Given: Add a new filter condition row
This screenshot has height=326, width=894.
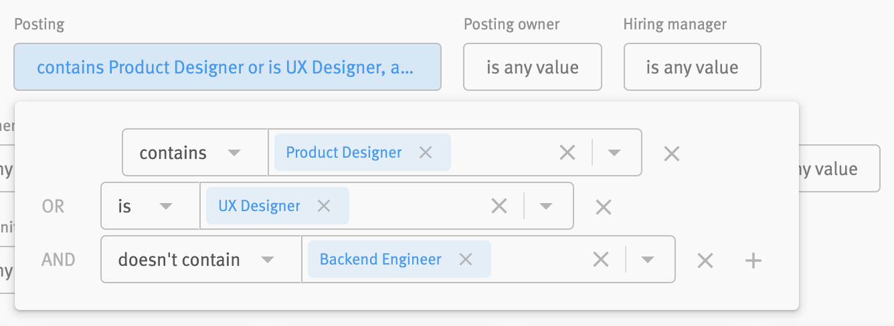Looking at the screenshot, I should (x=753, y=261).
